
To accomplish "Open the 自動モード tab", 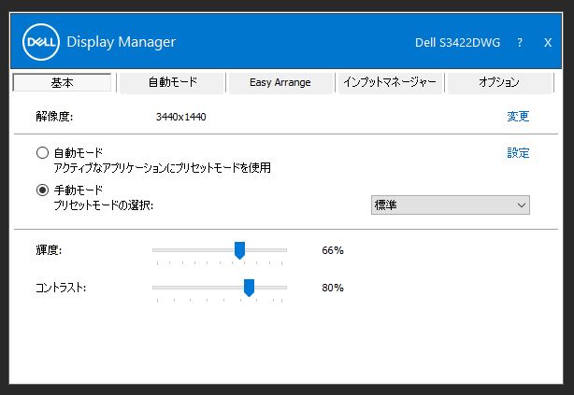I will 172,82.
